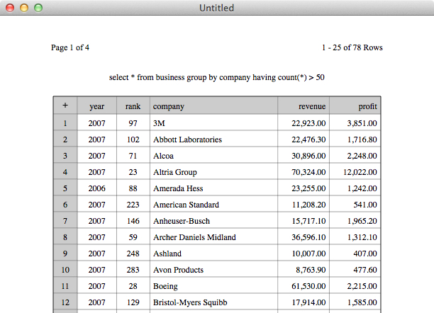The width and height of the screenshot is (434, 313).
Task: Select row number 1 header
Action: [65, 123]
